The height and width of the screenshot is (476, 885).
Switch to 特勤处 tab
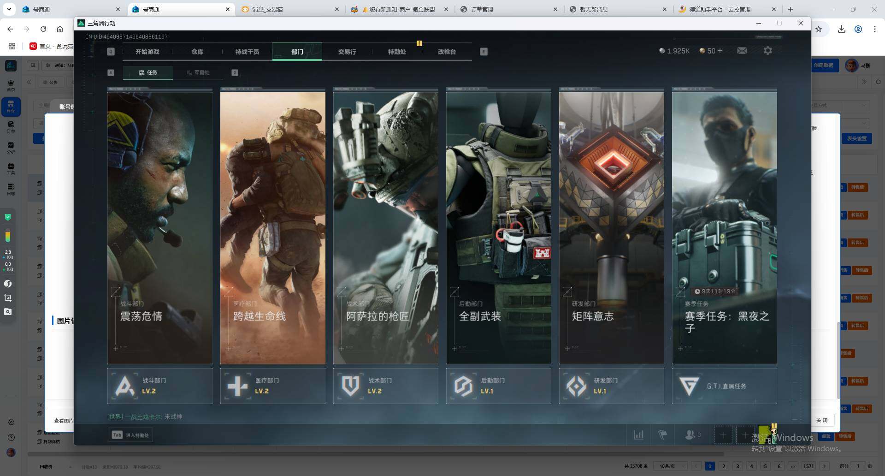tap(397, 52)
